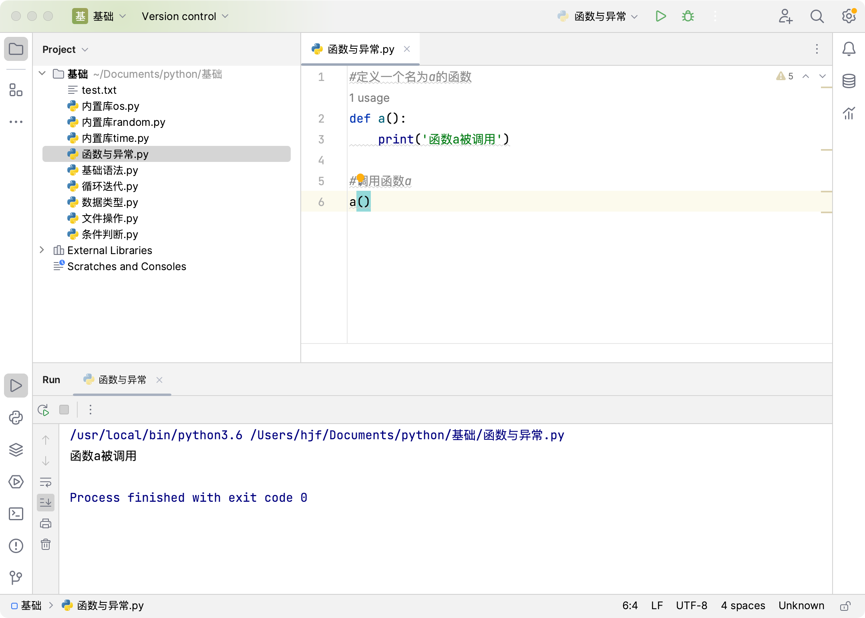Select the 函数与异常.py editor tab
Image resolution: width=865 pixels, height=618 pixels.
tap(360, 49)
